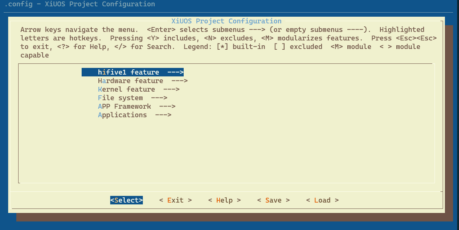
Task: Click the Help button
Action: click(x=224, y=200)
